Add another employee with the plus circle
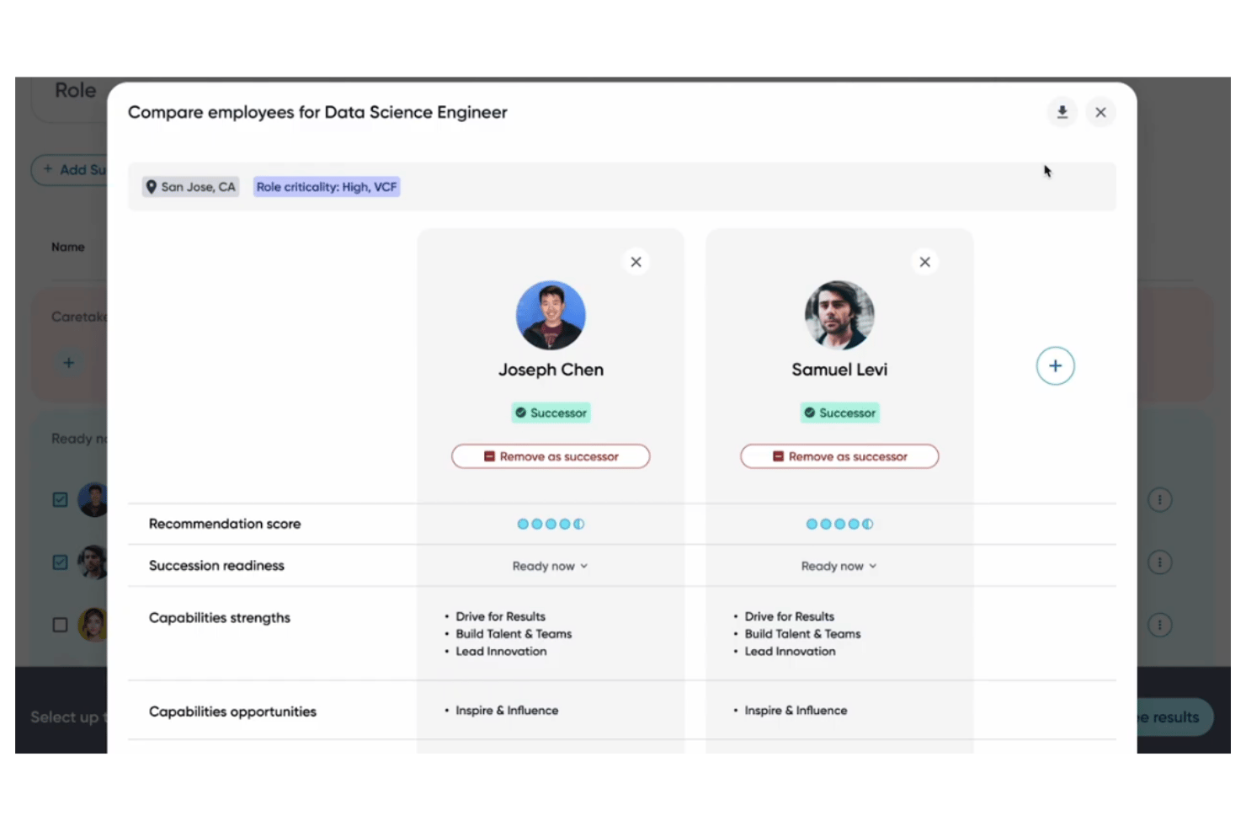Viewport: 1246px width, 831px height. (x=1055, y=366)
